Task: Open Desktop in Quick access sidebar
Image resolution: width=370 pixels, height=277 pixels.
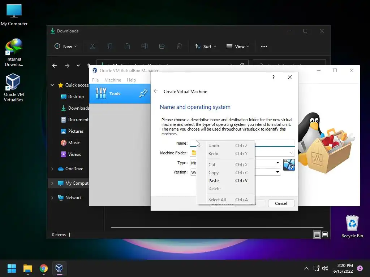Action: tap(72, 97)
